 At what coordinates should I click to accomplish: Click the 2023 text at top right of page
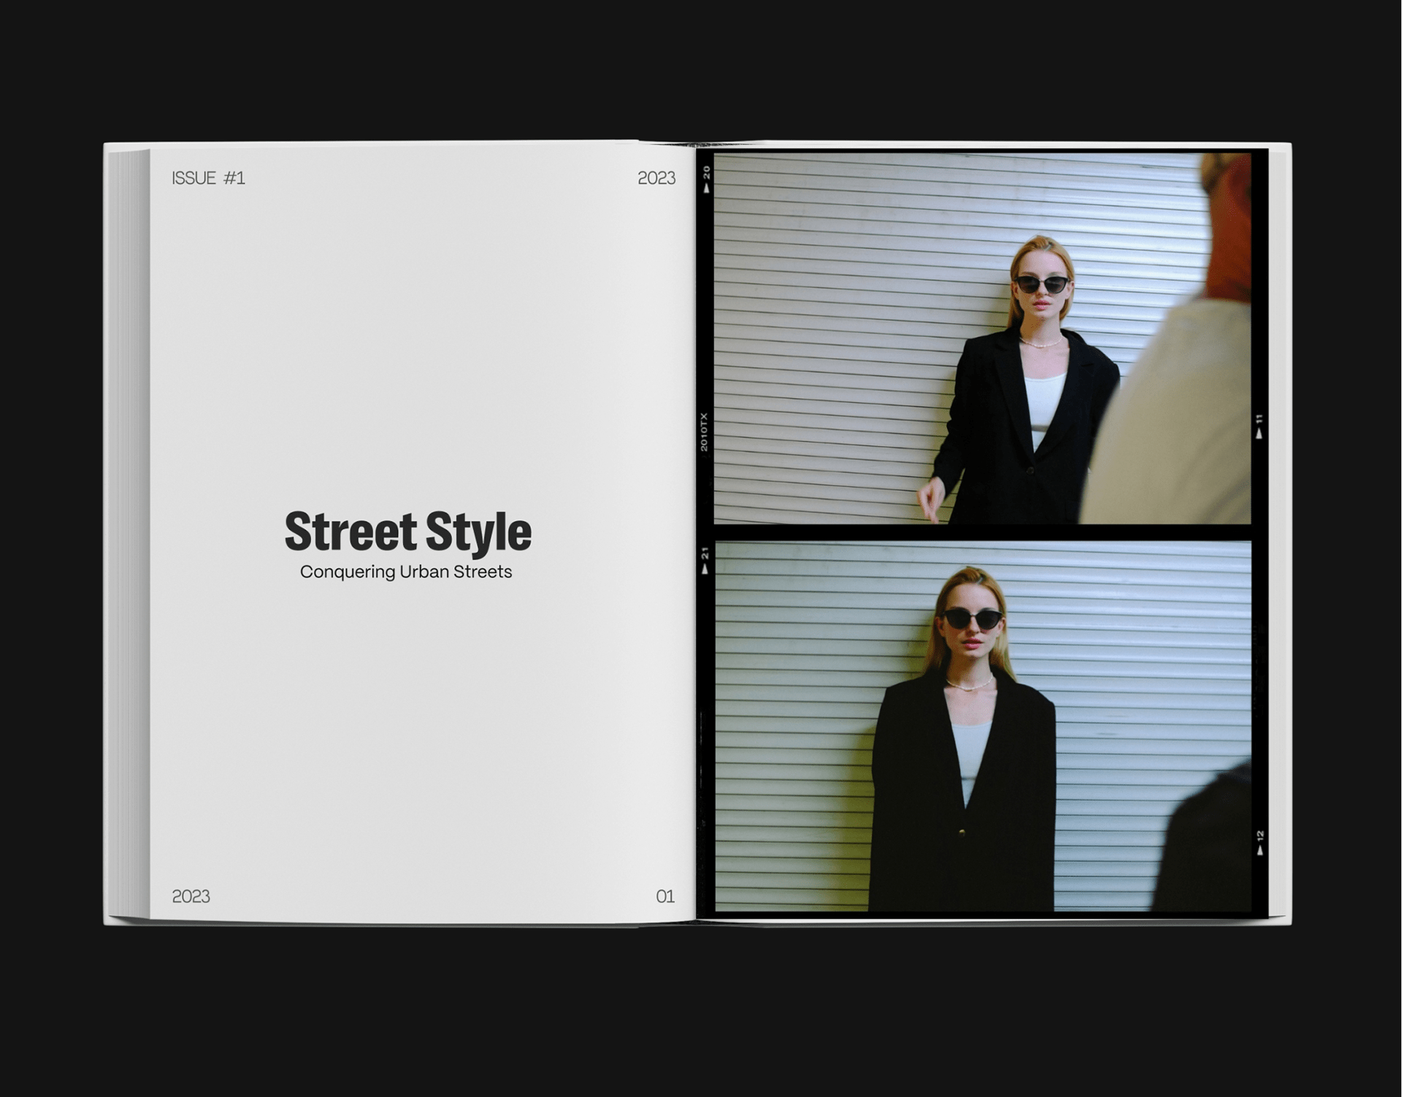pyautogui.click(x=656, y=178)
